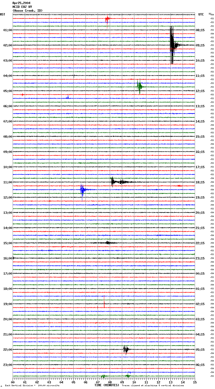215x389 pixels.
Task: Click the station code MCID EHZ WY
Action: click(22, 7)
